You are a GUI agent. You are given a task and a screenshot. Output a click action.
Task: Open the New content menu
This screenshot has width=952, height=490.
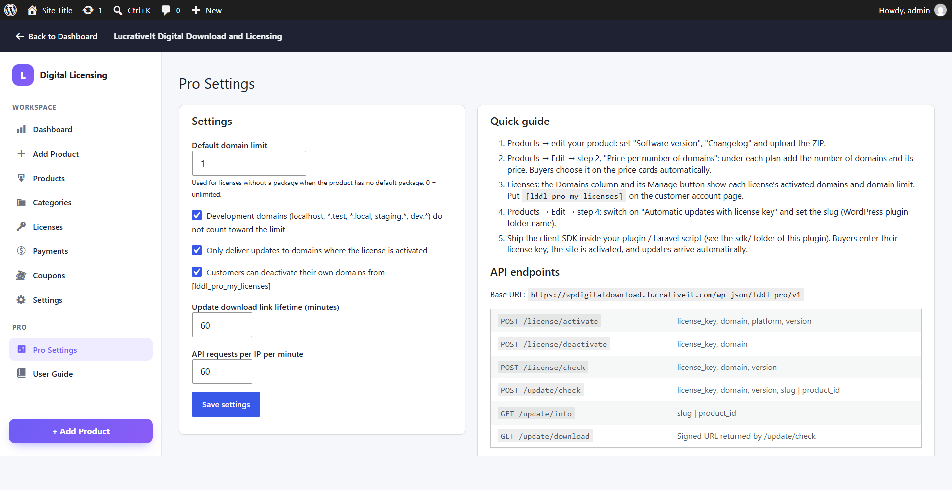pos(207,10)
